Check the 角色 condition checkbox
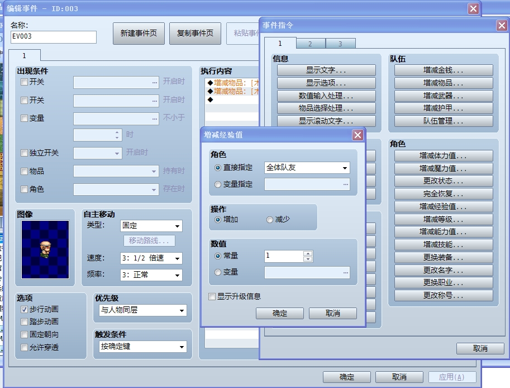This screenshot has width=510, height=388. point(24,189)
